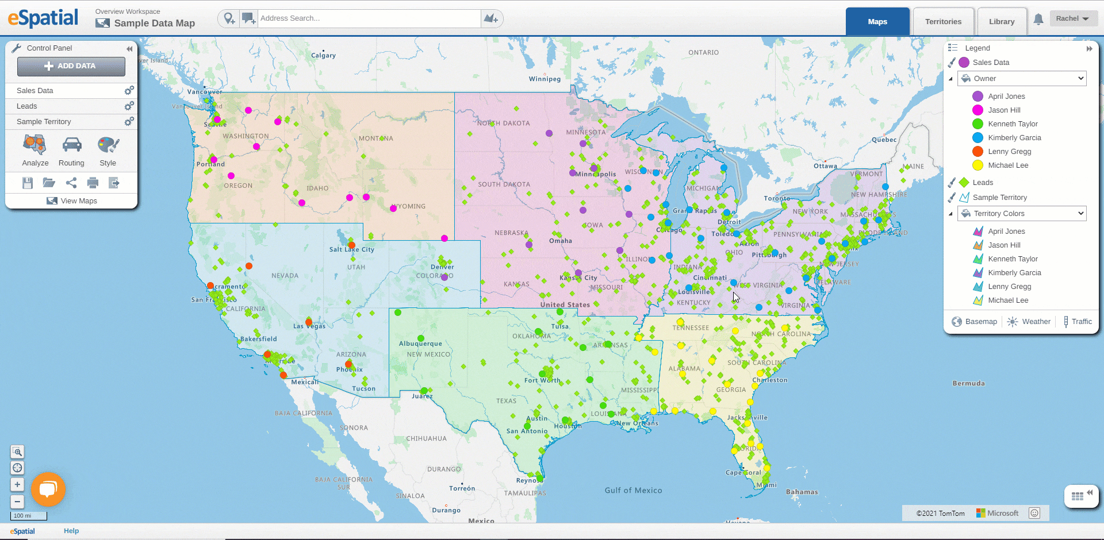This screenshot has width=1104, height=540.
Task: Open Sample Territory layer settings gears
Action: click(x=129, y=121)
